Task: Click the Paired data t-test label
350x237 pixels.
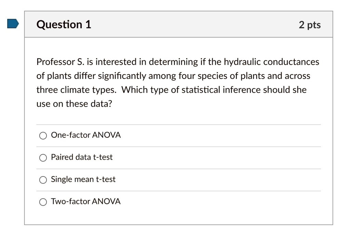Action: click(x=82, y=157)
